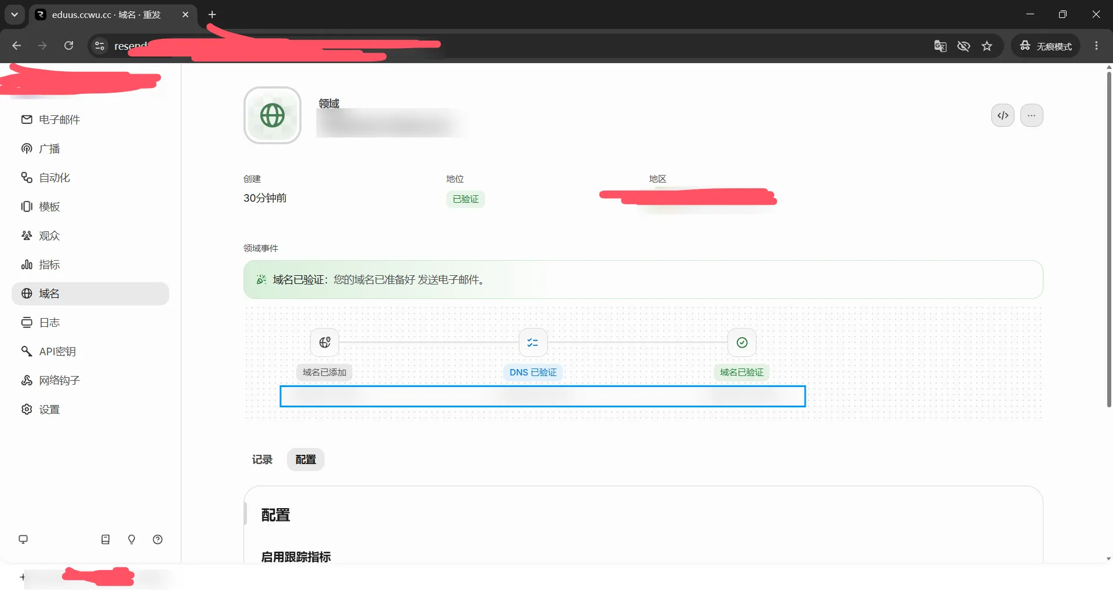Viewport: 1113px width, 591px height.
Task: Reload the page
Action: tap(69, 46)
